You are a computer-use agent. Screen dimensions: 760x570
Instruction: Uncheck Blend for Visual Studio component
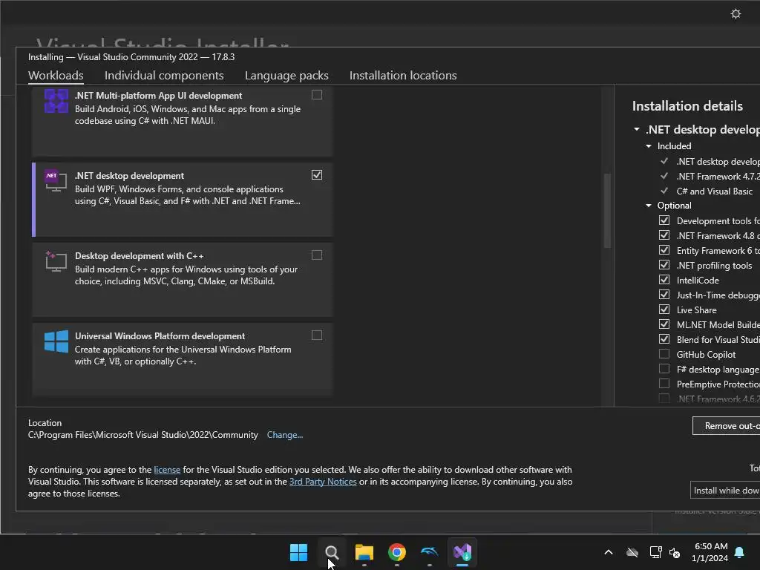click(x=664, y=339)
